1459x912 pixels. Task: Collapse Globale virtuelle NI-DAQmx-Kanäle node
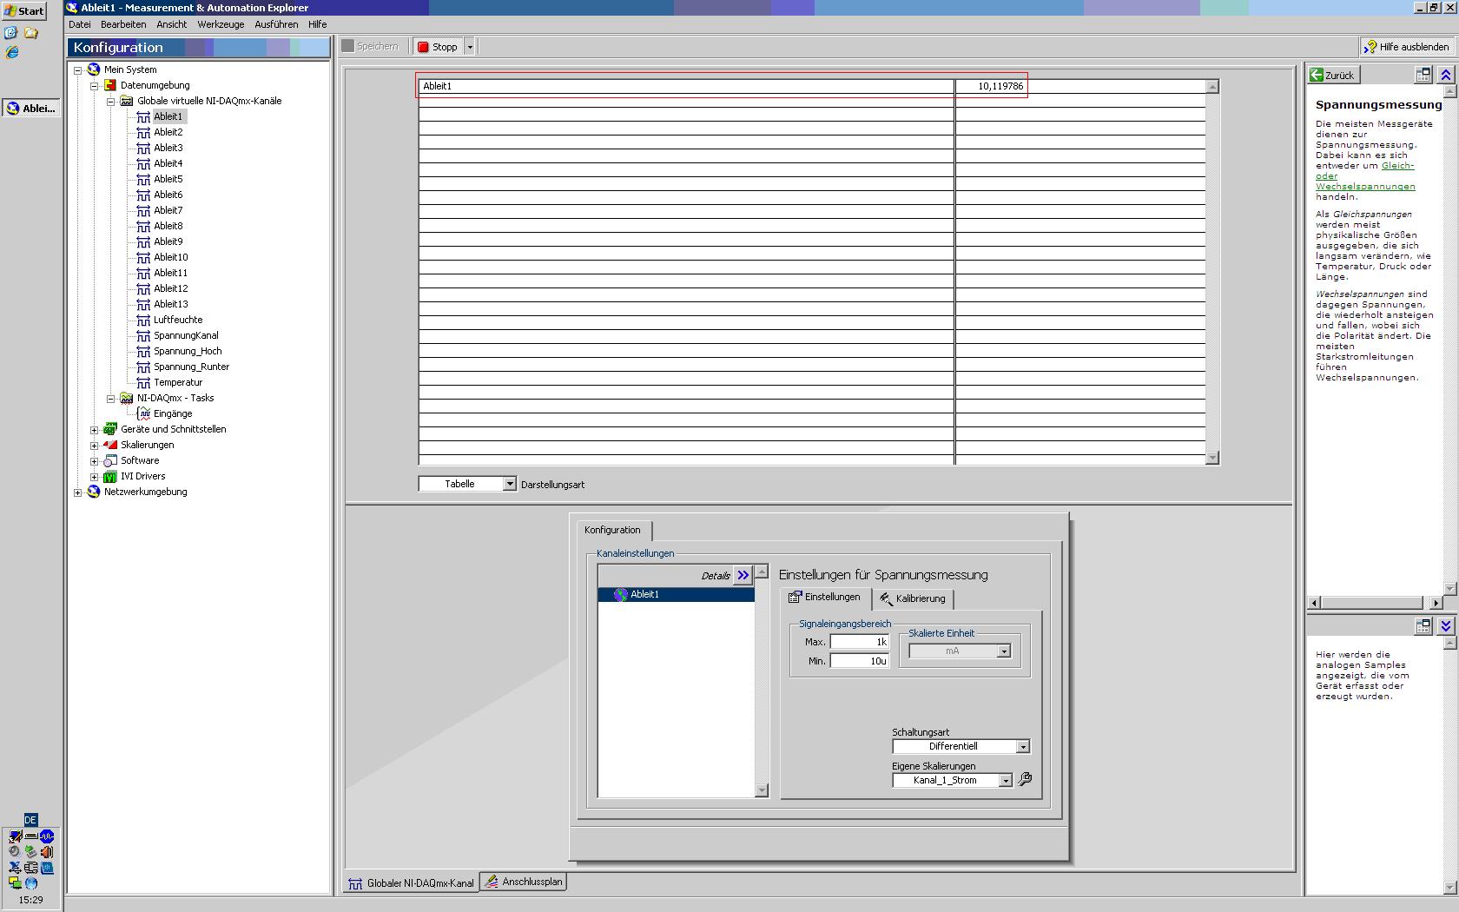[110, 102]
